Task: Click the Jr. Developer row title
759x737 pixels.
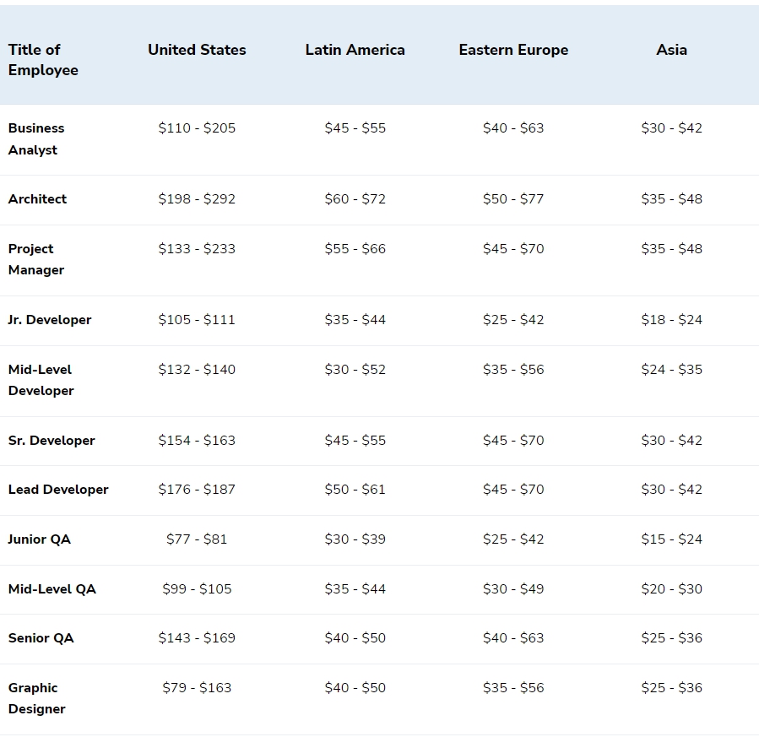Action: [x=49, y=320]
